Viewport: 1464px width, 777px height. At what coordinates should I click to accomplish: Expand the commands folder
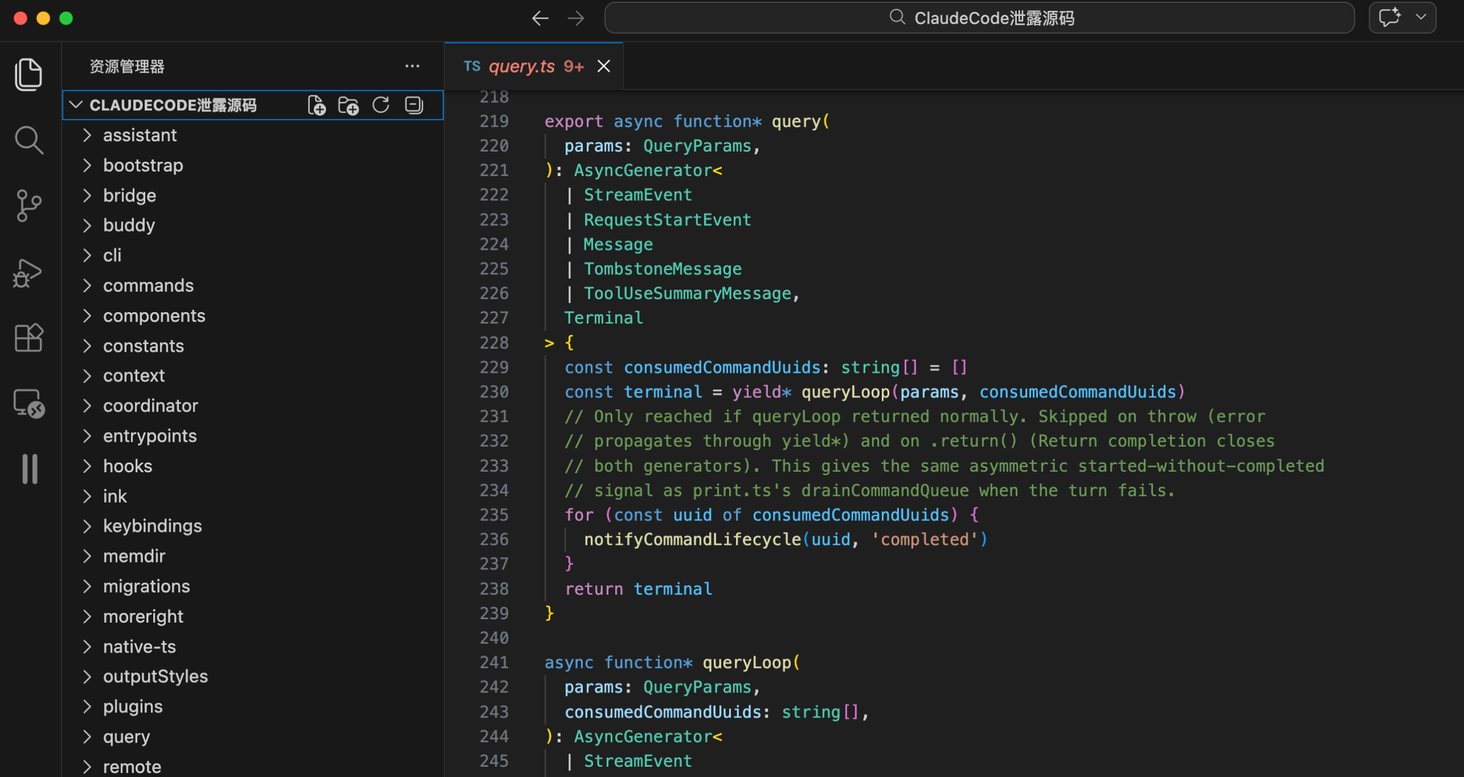click(x=148, y=285)
